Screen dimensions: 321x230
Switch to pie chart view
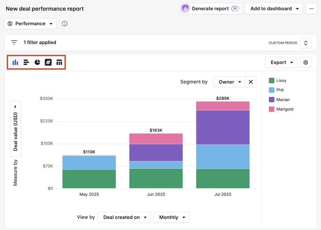click(x=37, y=62)
